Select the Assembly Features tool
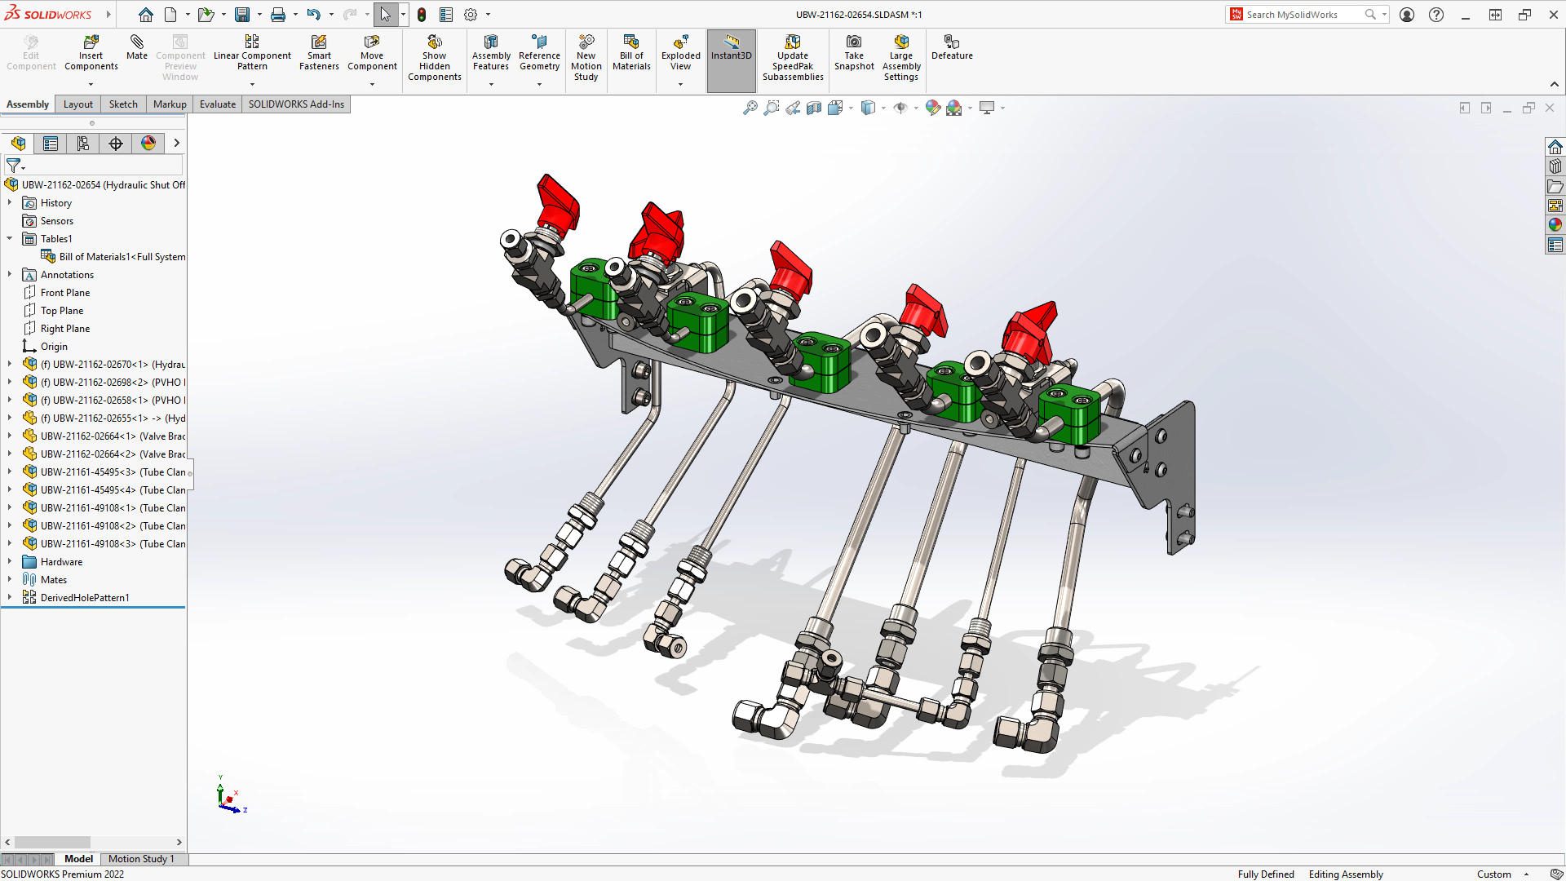 point(489,60)
